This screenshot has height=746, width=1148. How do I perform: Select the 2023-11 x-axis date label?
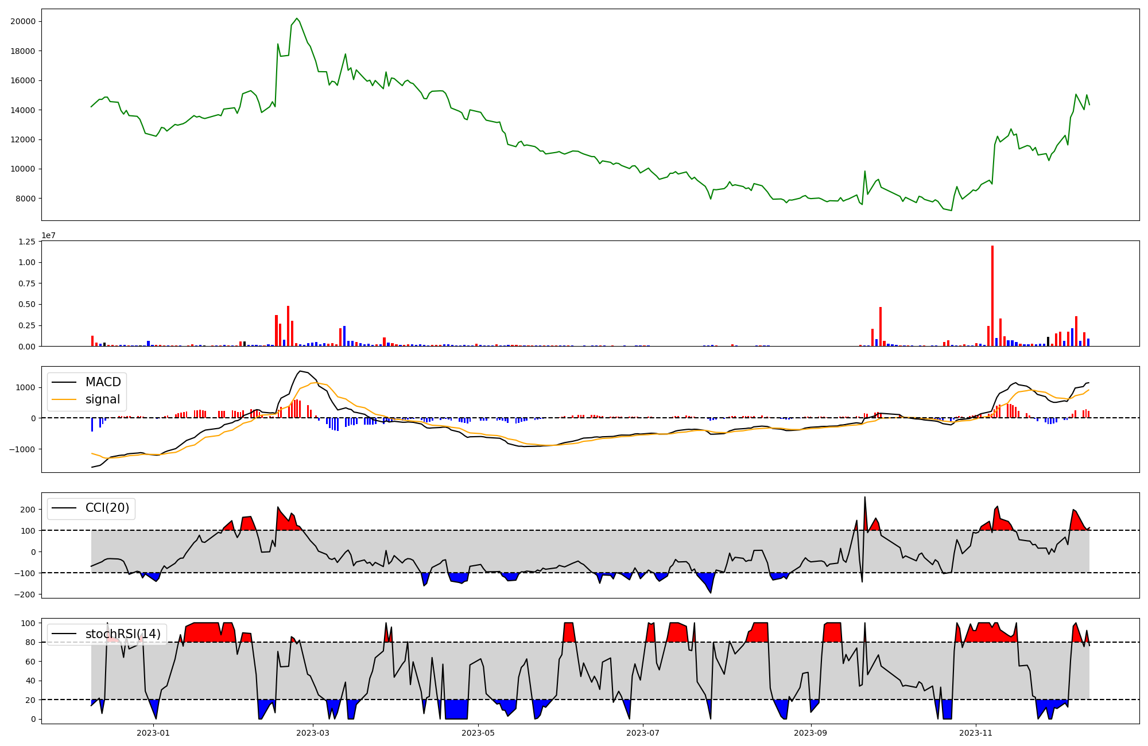[975, 733]
